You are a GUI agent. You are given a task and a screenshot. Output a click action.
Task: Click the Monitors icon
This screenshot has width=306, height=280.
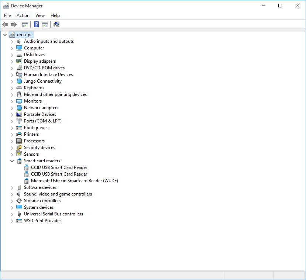tap(19, 101)
